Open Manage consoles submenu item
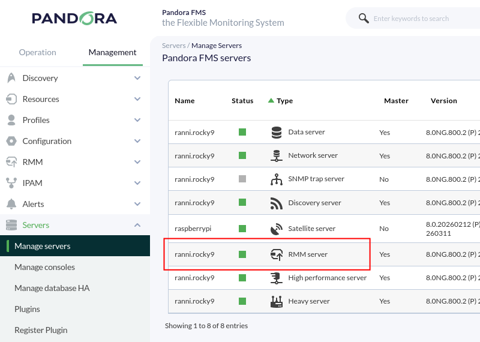This screenshot has width=480, height=342. 75,267
